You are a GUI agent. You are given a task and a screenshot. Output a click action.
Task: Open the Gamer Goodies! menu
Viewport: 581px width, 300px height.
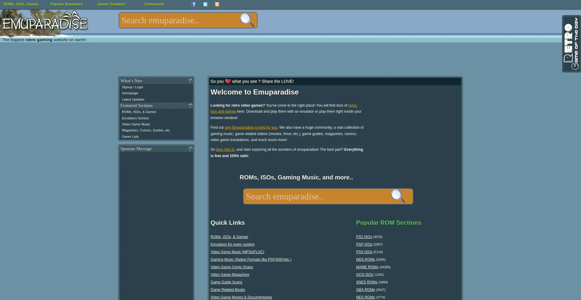pyautogui.click(x=111, y=4)
